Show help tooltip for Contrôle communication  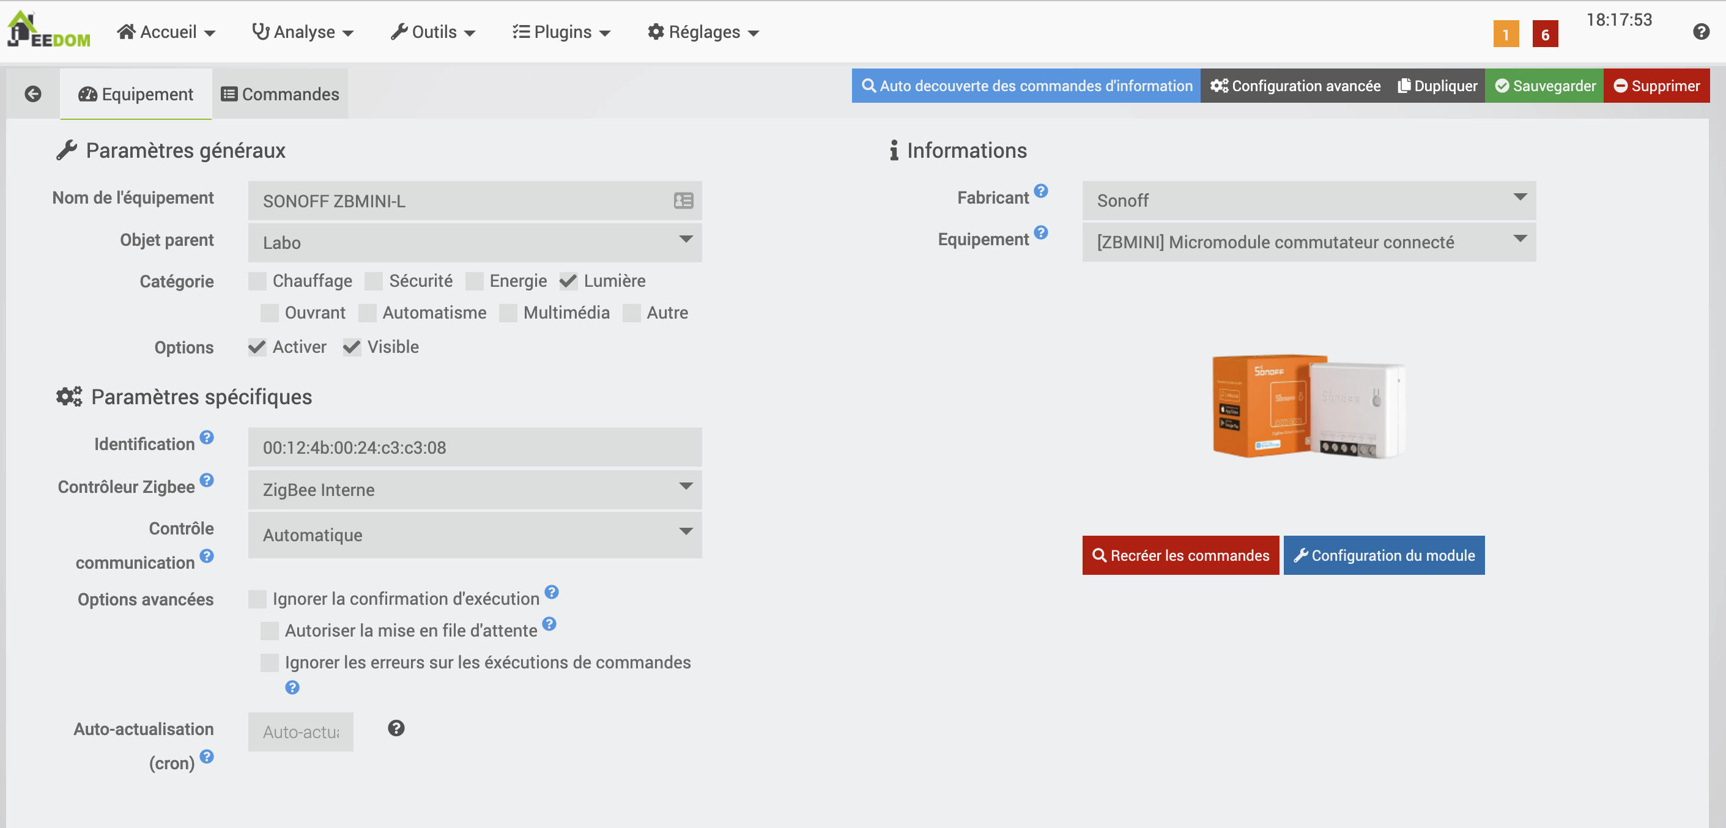[207, 556]
